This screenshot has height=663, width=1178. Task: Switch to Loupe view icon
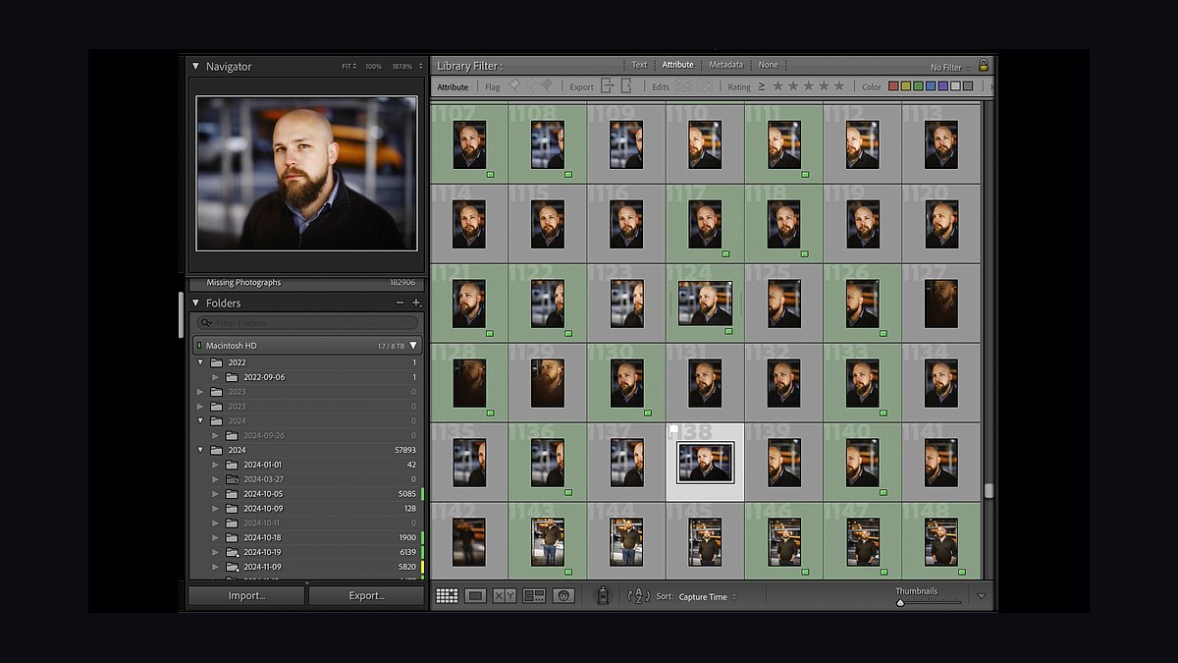476,596
